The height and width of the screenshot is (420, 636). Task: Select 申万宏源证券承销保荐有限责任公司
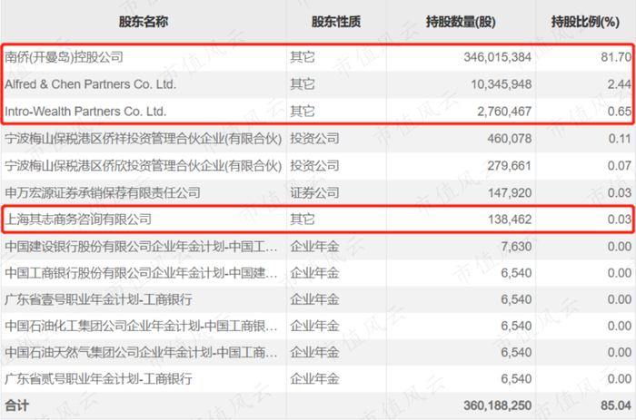pos(102,192)
